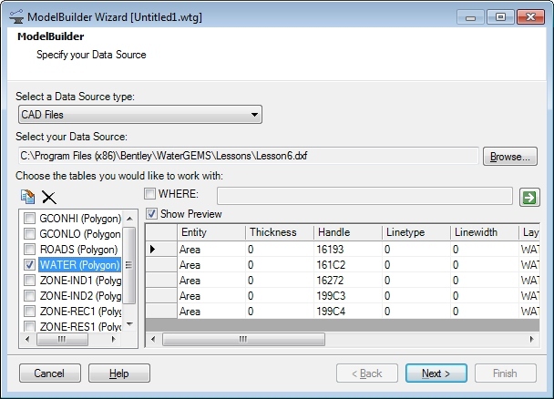The height and width of the screenshot is (399, 554).
Task: Click the ModelBuilder Wizard title bar icon
Action: pyautogui.click(x=15, y=16)
